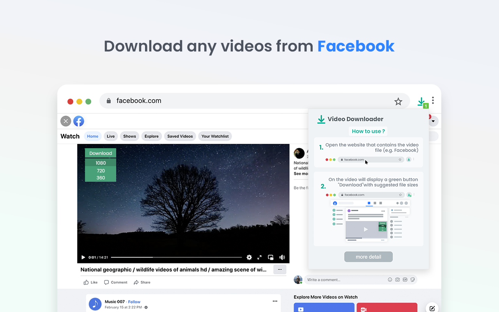
Task: Open the Saved Videos tab
Action: [180, 136]
